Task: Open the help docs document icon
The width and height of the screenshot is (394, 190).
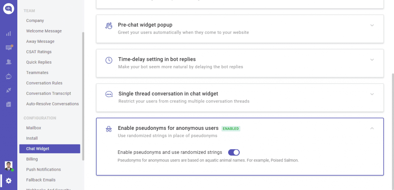Action: click(x=8, y=104)
